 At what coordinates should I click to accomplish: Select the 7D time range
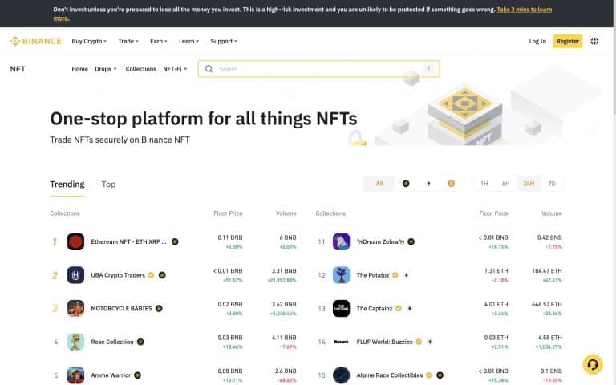(552, 184)
